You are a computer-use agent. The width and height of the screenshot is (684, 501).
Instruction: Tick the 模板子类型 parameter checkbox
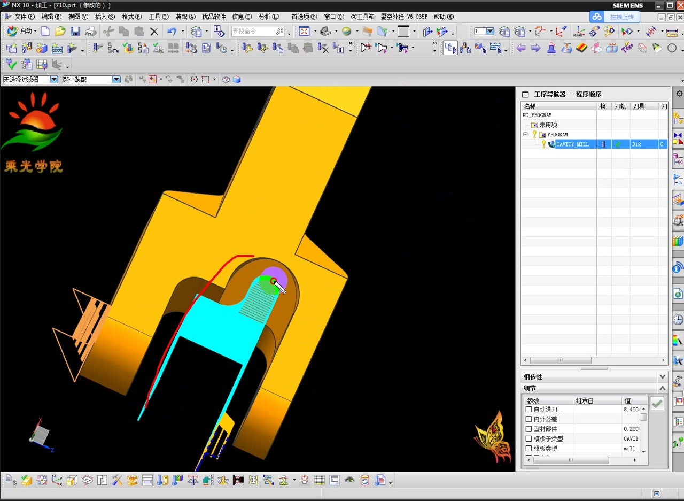pyautogui.click(x=528, y=438)
